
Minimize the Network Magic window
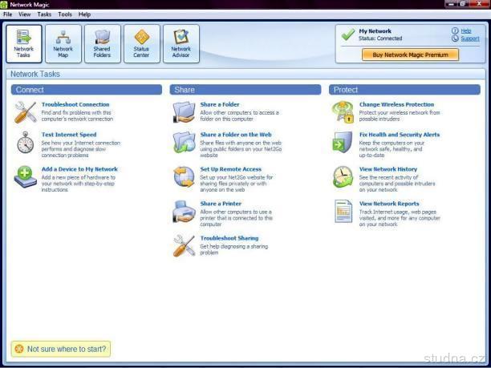tap(451, 4)
